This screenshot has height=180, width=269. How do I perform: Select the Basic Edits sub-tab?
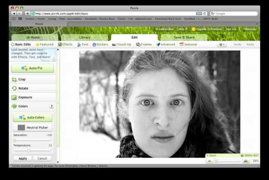pyautogui.click(x=21, y=45)
